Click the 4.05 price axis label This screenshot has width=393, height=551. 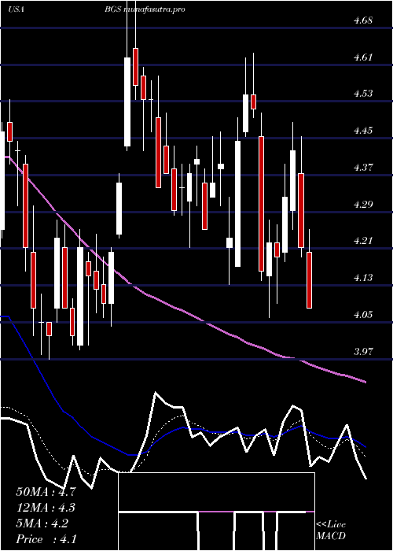(x=363, y=314)
